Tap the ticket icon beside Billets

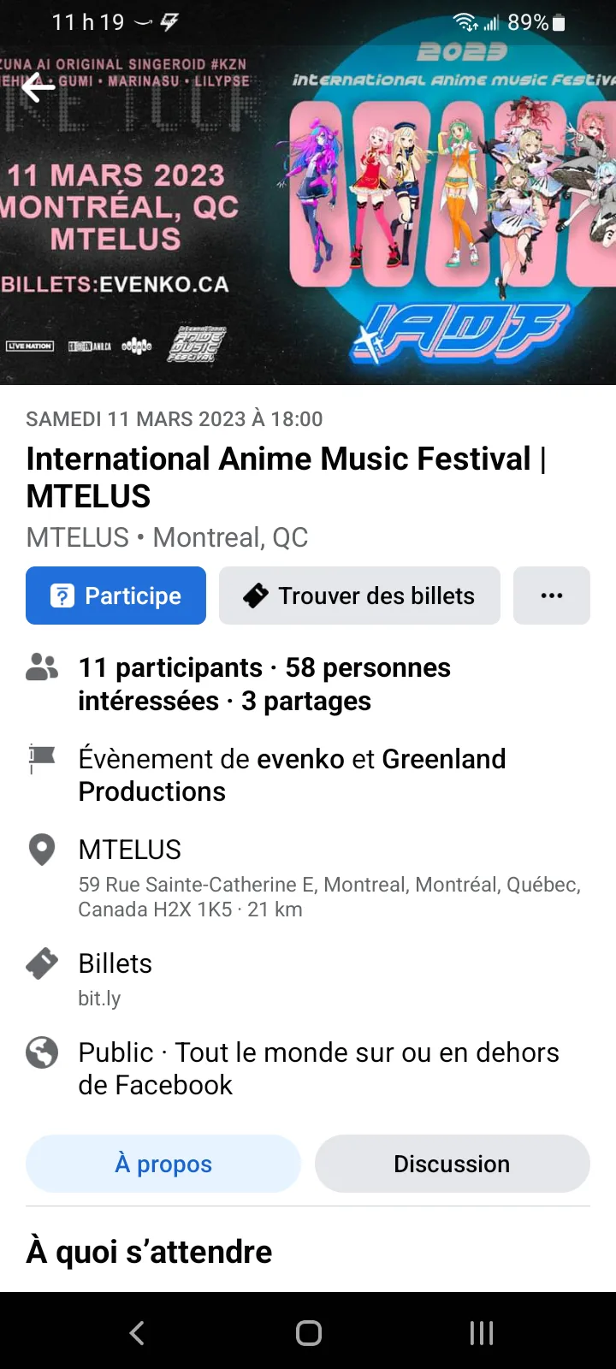coord(42,963)
